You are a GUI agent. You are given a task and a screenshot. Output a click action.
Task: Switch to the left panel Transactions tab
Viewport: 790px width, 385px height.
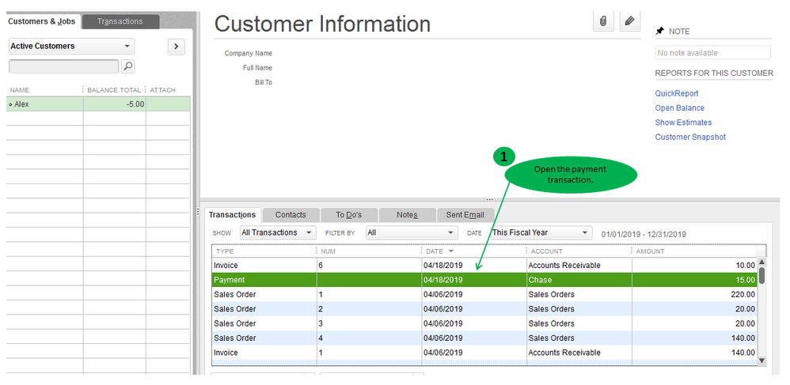[x=120, y=21]
